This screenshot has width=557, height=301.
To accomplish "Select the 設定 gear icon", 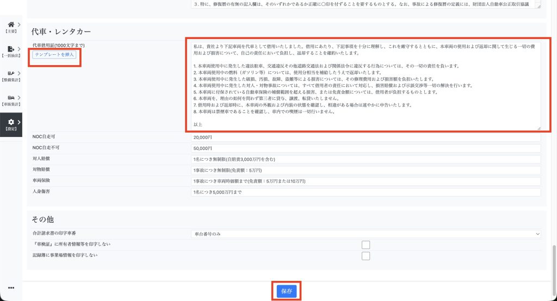I will [x=11, y=122].
